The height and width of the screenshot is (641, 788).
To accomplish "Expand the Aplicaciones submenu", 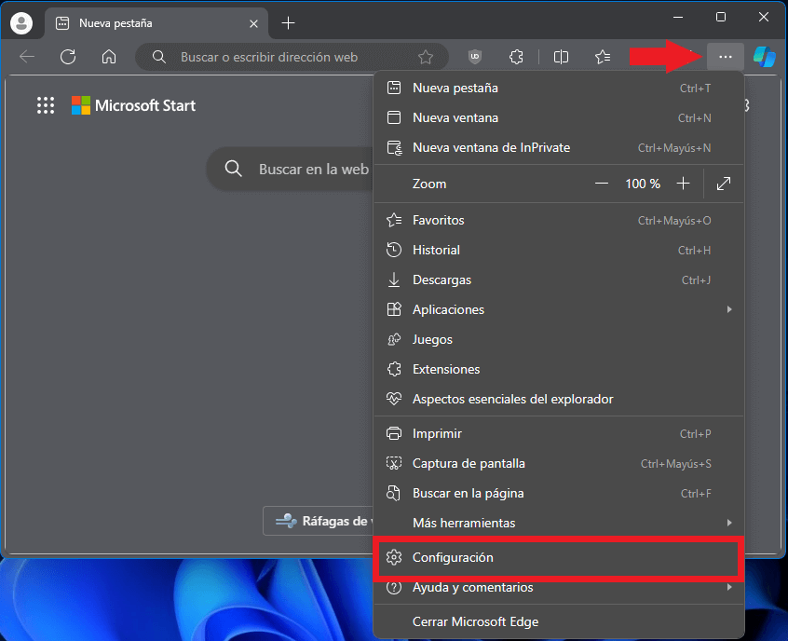I will point(559,309).
